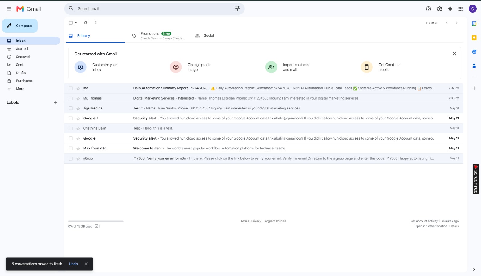Open the Inbox folder
This screenshot has width=481, height=276.
point(30,41)
